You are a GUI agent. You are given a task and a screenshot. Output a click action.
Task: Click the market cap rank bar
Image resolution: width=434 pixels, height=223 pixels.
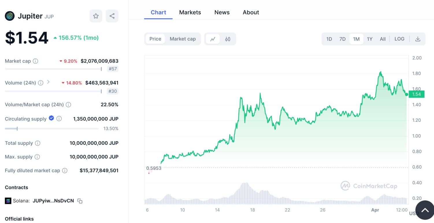point(53,69)
